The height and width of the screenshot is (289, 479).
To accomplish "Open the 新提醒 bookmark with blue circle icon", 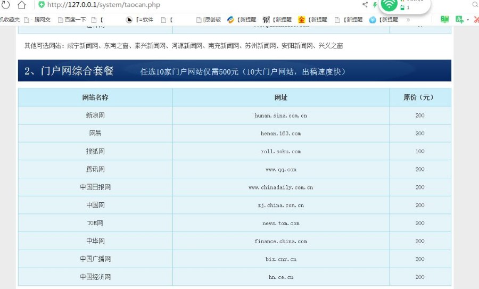I will pyautogui.click(x=384, y=20).
